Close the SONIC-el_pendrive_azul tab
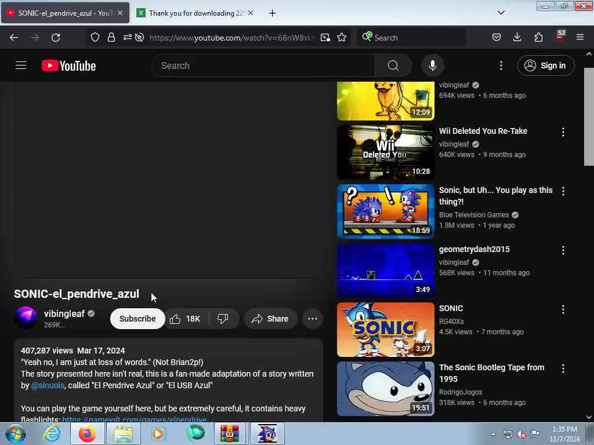Image resolution: width=594 pixels, height=445 pixels. (120, 13)
